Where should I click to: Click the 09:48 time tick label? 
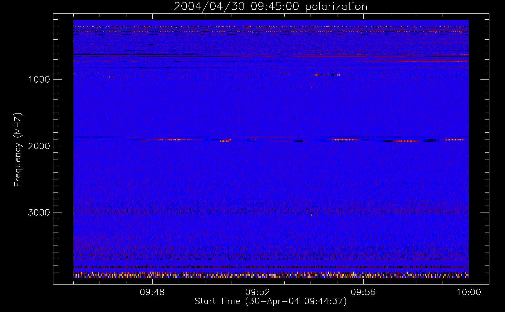point(152,292)
